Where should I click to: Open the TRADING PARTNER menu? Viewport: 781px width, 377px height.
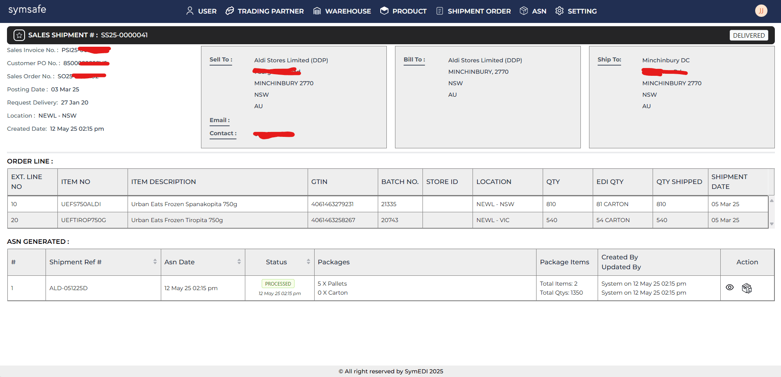pos(270,11)
